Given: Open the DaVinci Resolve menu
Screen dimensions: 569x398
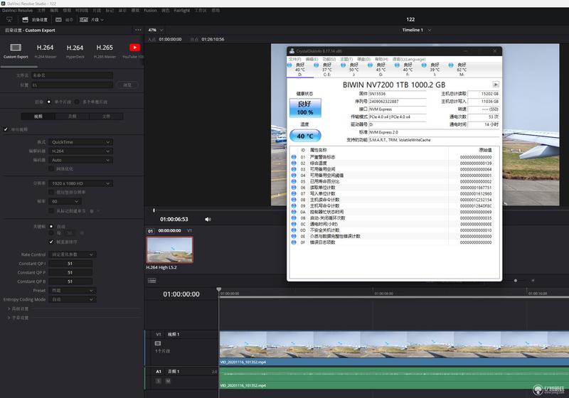Looking at the screenshot, I should coord(17,11).
